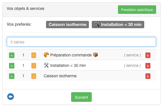The height and width of the screenshot is (108, 164).
Task: Remove the Préparation commande row
Action: (x=148, y=55)
